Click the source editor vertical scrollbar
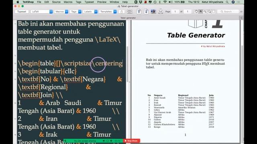This screenshot has width=257, height=144. 127,64
